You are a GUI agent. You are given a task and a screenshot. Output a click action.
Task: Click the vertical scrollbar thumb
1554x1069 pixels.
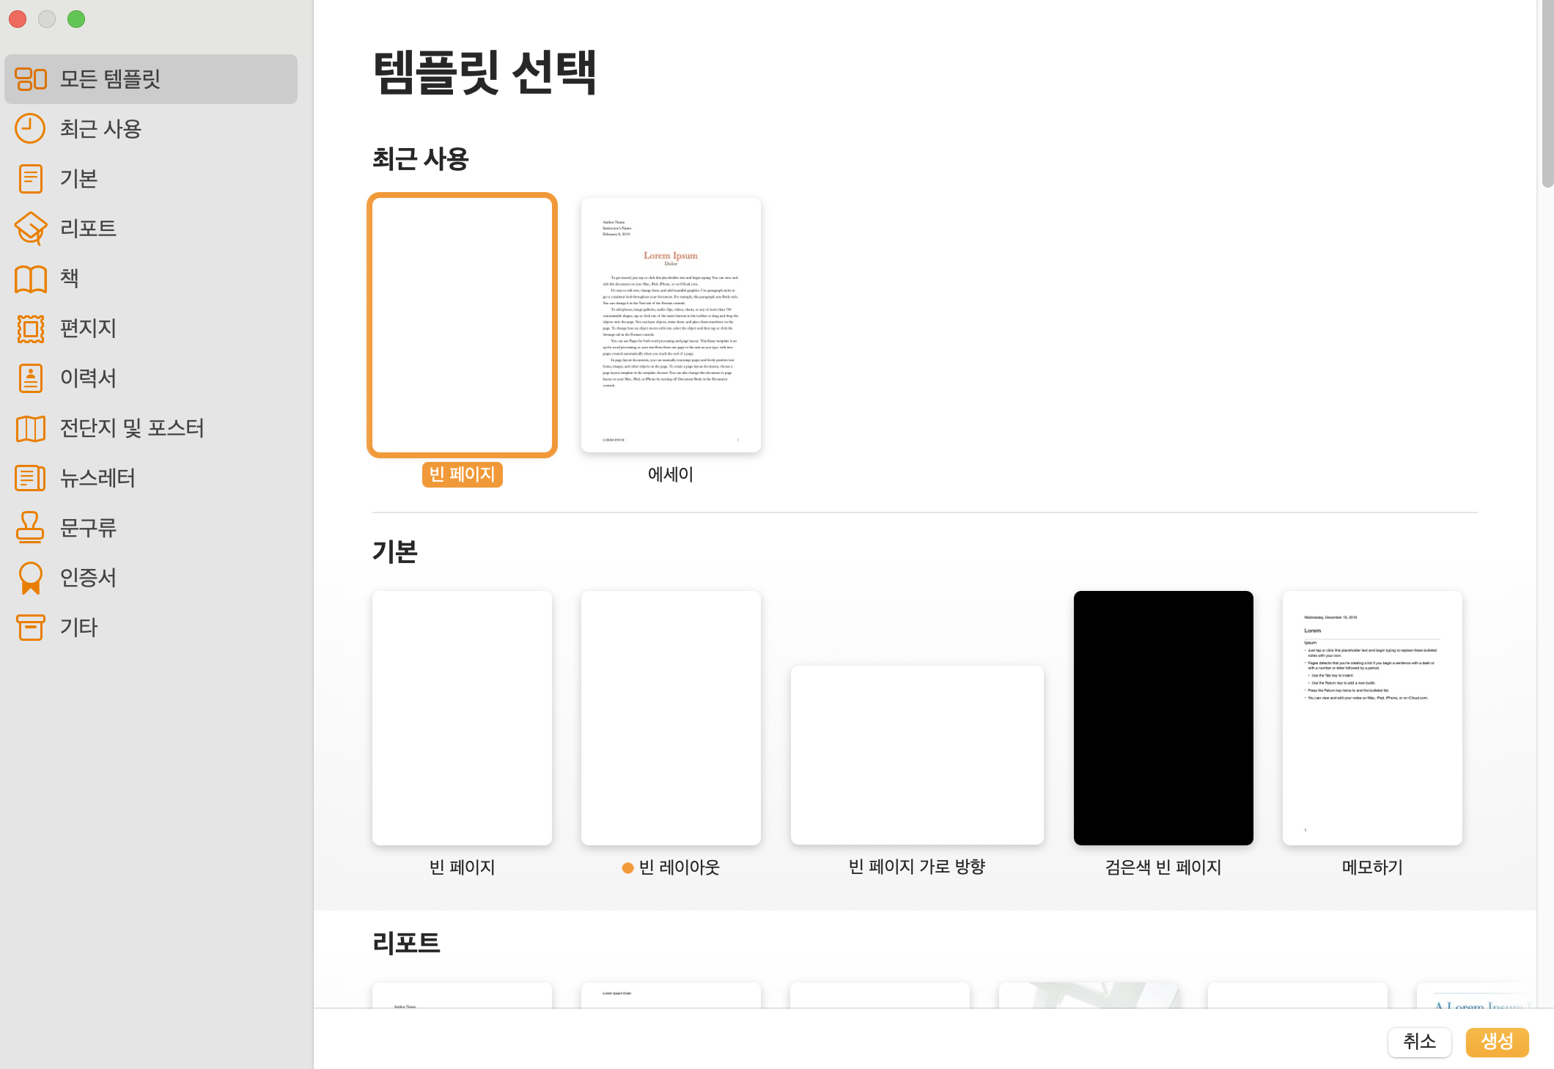coord(1547,95)
